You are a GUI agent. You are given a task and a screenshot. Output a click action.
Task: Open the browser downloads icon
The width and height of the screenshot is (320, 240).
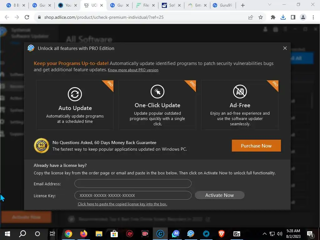click(x=283, y=17)
